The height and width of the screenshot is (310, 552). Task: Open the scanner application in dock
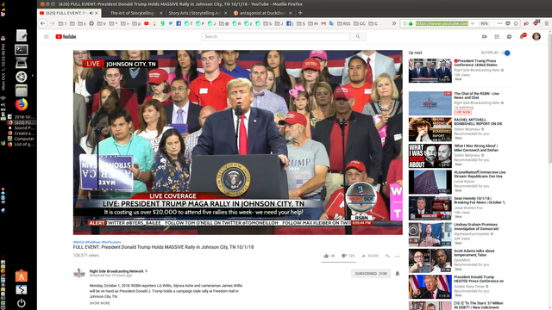click(x=21, y=63)
